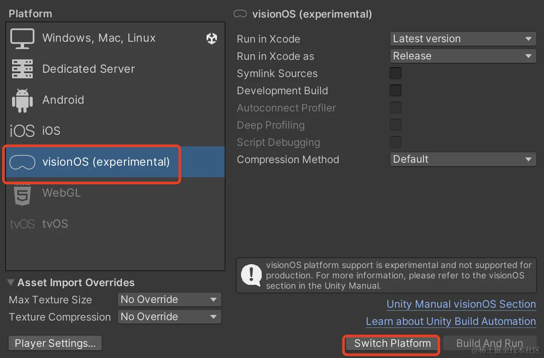Collapse the Asset Import Overrides section
The width and height of the screenshot is (544, 358).
click(11, 283)
